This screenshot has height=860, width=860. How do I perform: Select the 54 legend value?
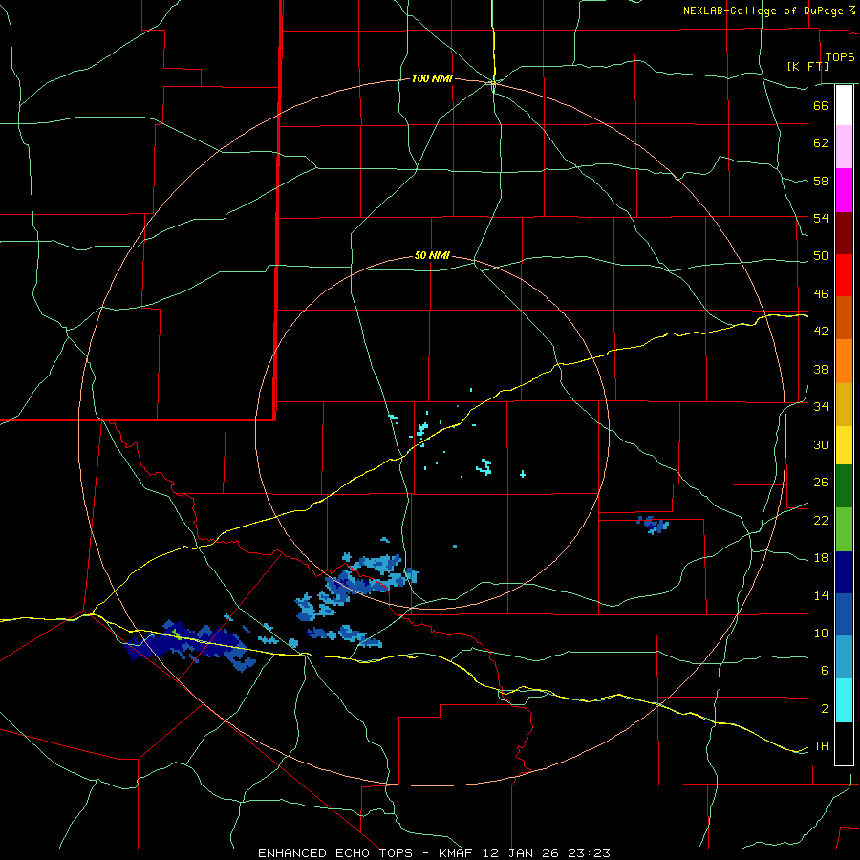click(x=821, y=218)
